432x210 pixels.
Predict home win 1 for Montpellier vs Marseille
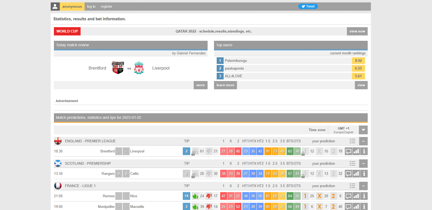[x=305, y=207]
